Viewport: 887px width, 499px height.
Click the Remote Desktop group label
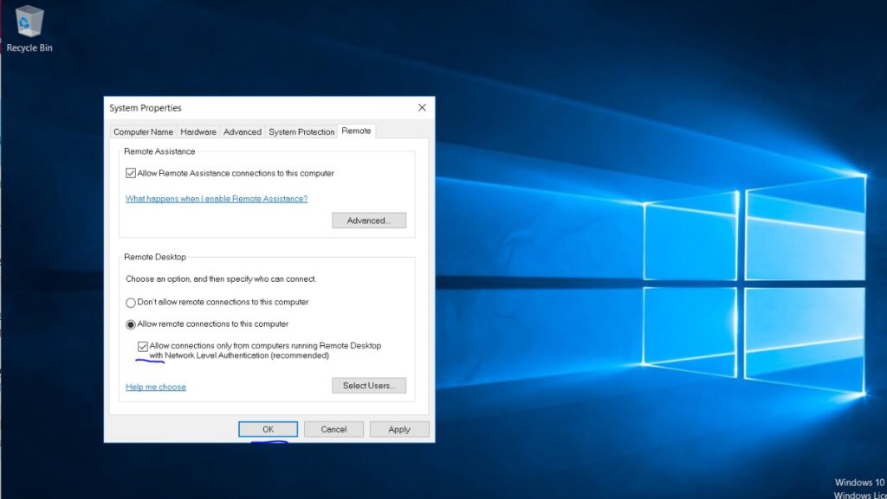click(x=155, y=257)
